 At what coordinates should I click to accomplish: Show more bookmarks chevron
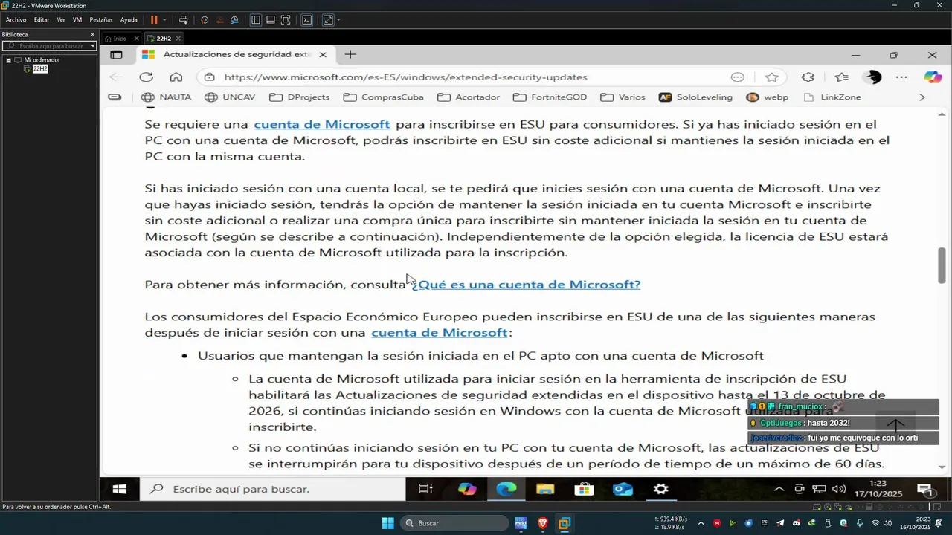click(x=922, y=97)
